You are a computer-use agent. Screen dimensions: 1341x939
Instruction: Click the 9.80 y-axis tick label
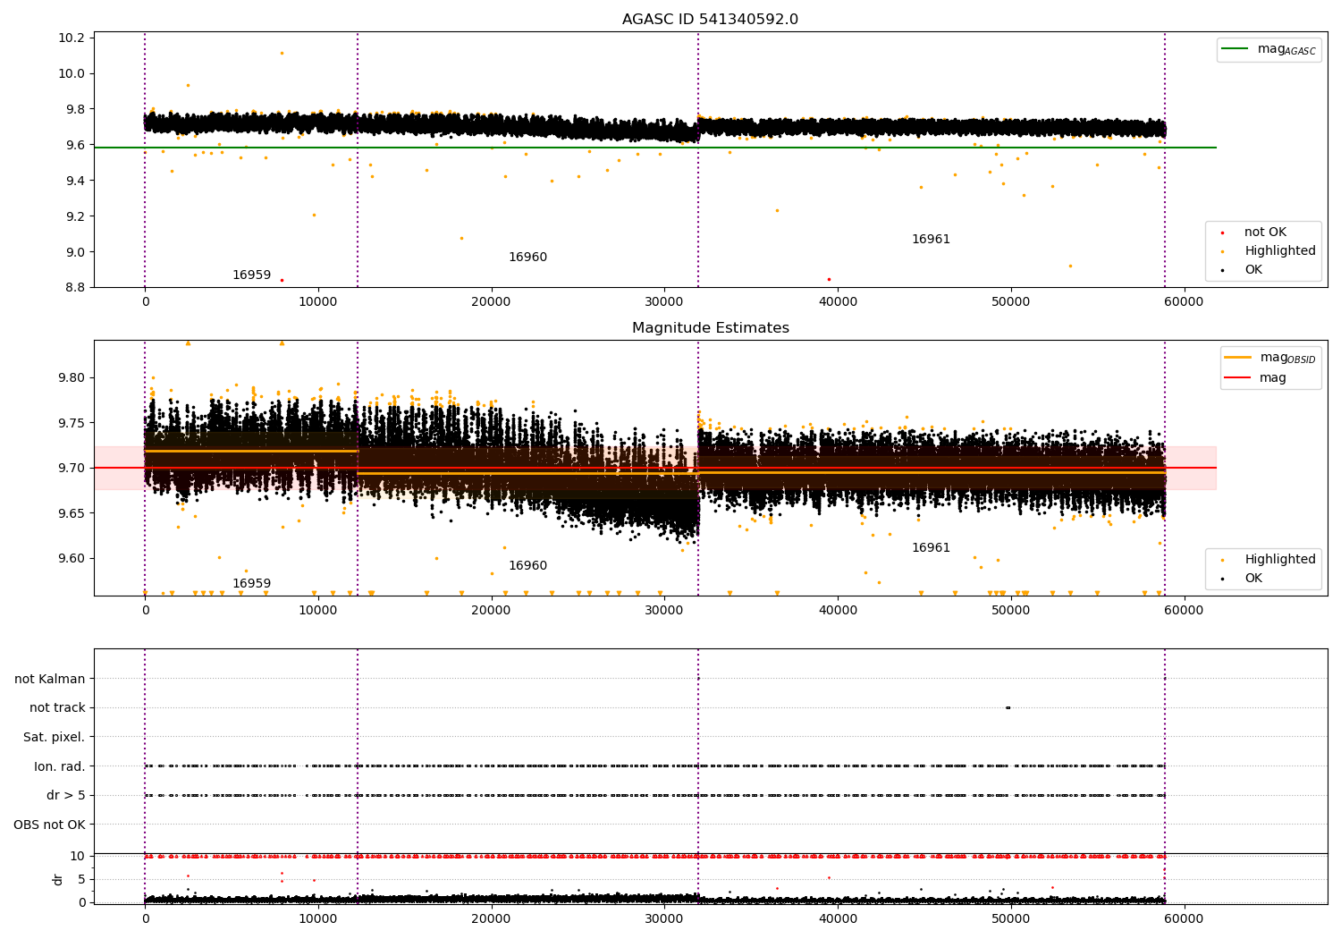tap(72, 377)
